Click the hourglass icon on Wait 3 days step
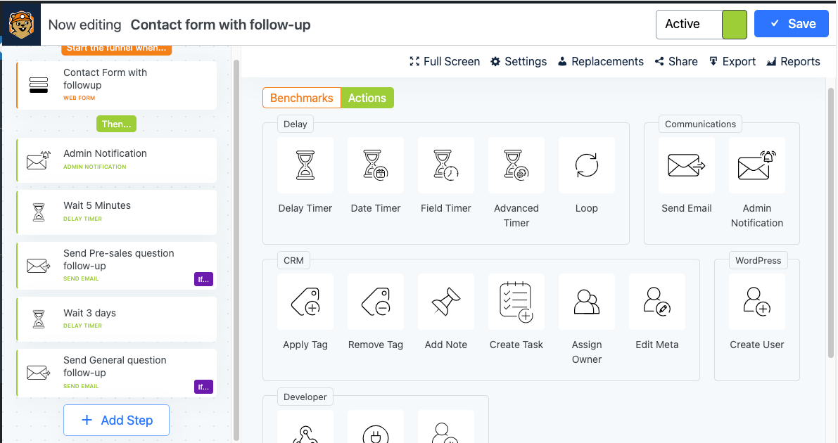838x443 pixels. click(39, 319)
